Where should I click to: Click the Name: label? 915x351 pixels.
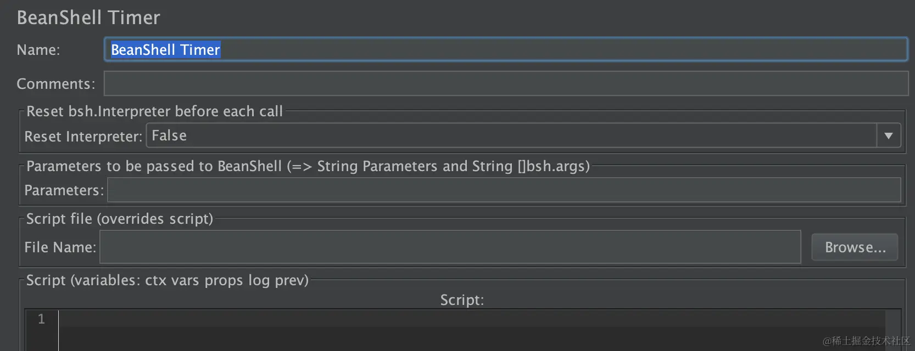tap(38, 50)
